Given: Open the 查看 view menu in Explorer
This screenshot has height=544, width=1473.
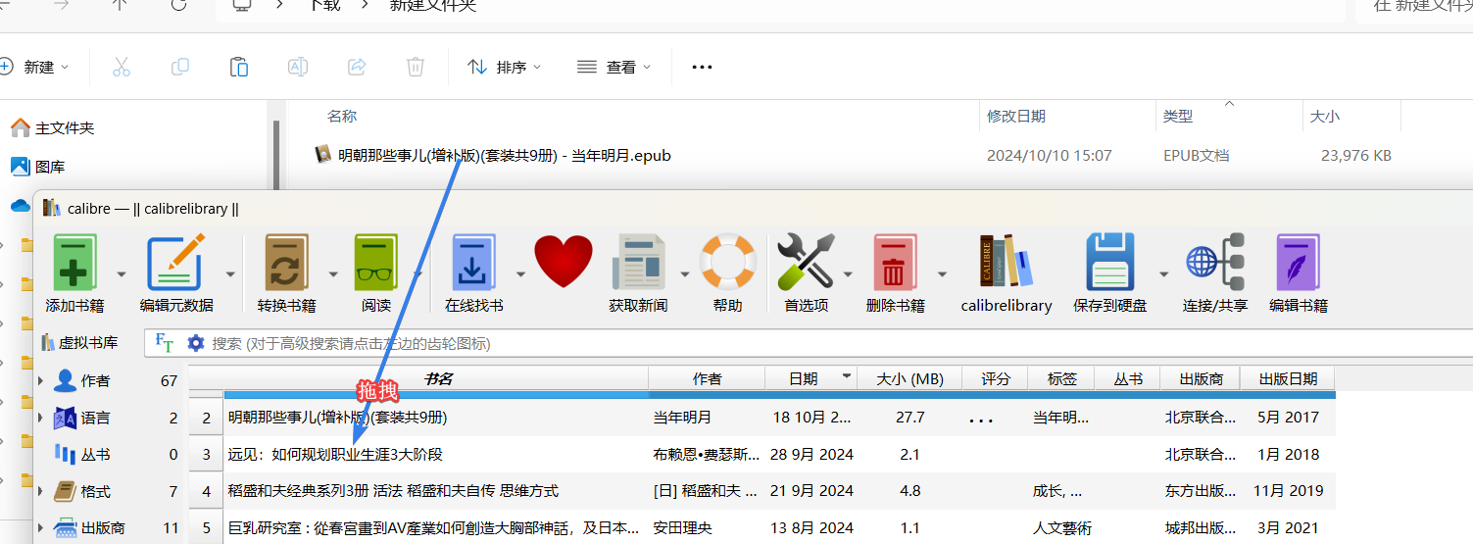Looking at the screenshot, I should 614,67.
